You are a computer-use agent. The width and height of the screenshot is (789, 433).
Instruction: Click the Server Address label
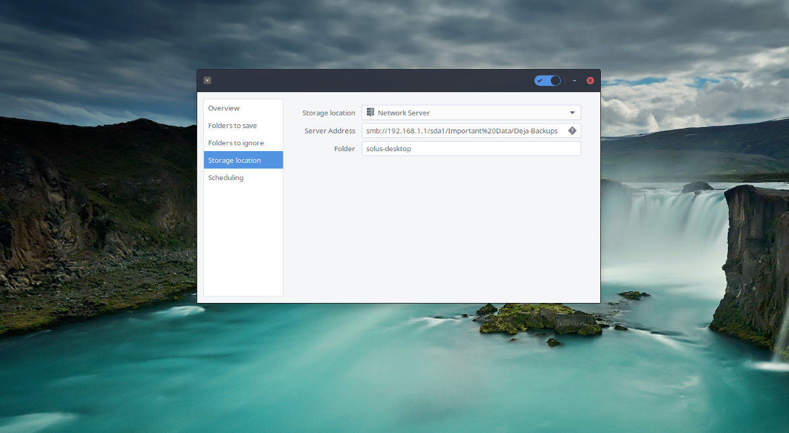329,131
